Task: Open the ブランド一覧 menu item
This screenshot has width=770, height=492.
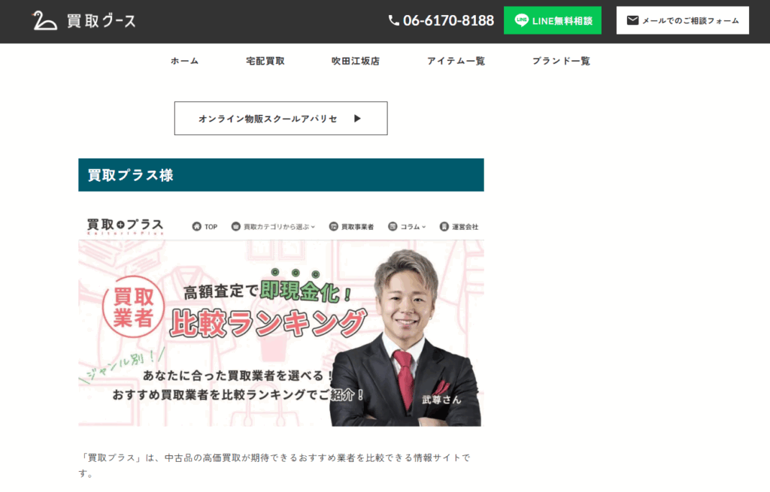Action: (561, 61)
